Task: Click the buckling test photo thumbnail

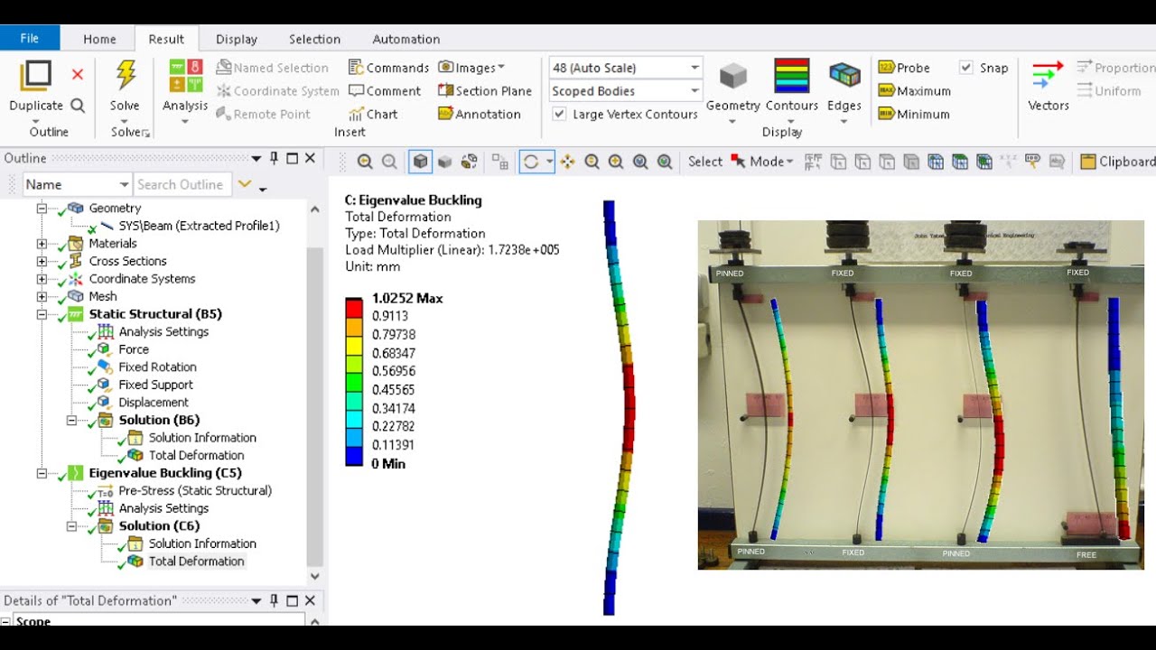Action: tap(921, 395)
